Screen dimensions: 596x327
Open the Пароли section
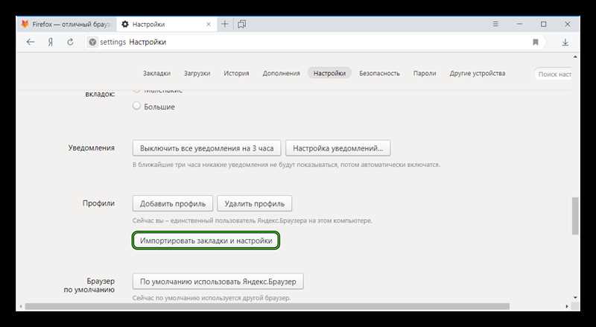424,74
